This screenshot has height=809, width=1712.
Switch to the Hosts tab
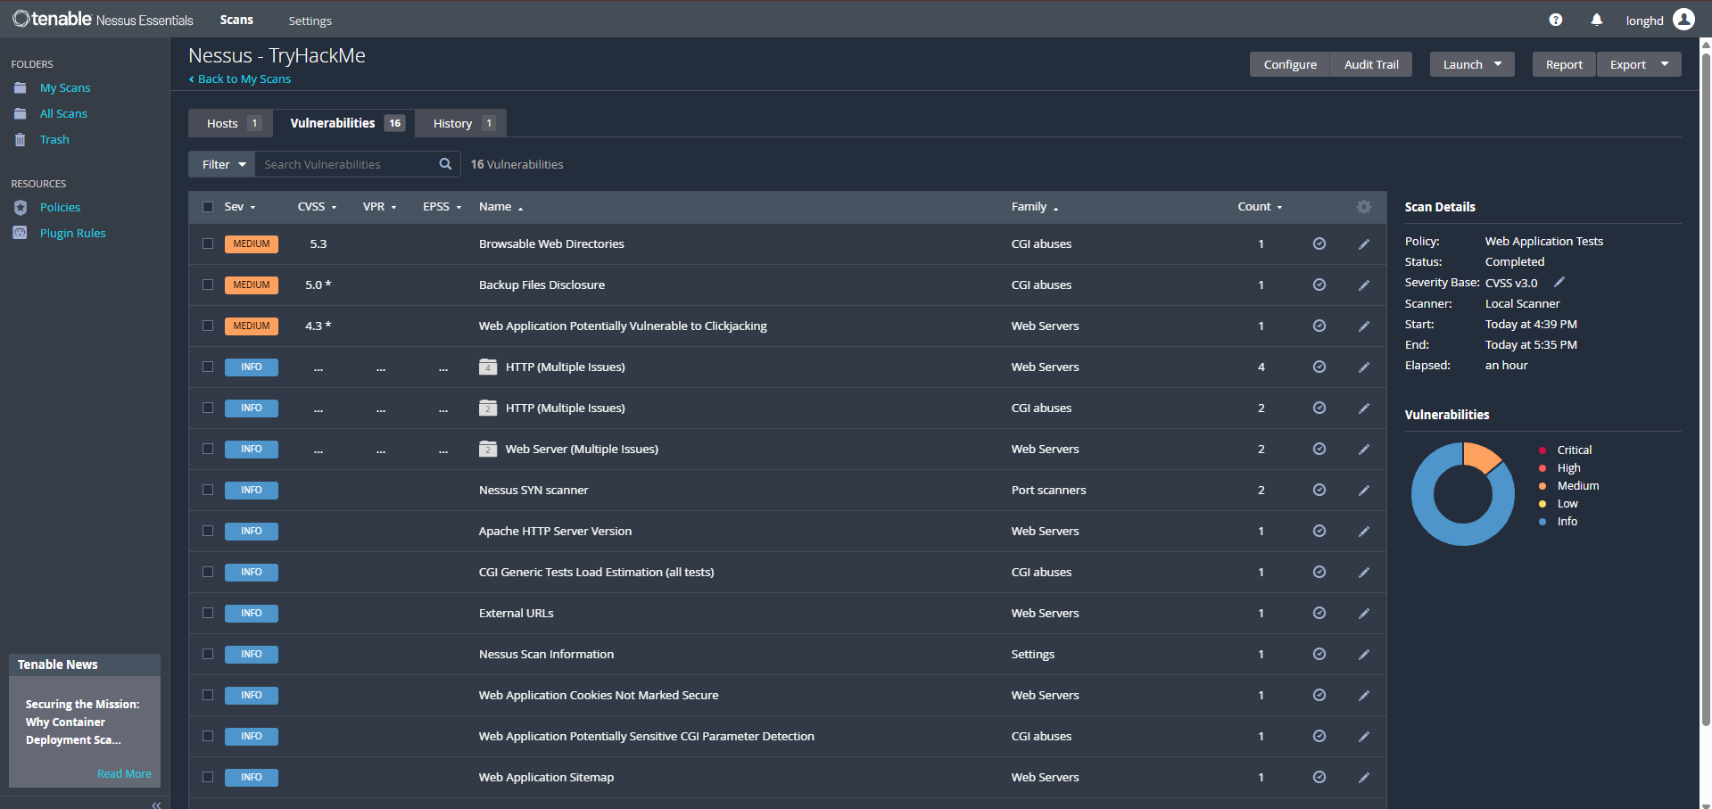click(230, 123)
